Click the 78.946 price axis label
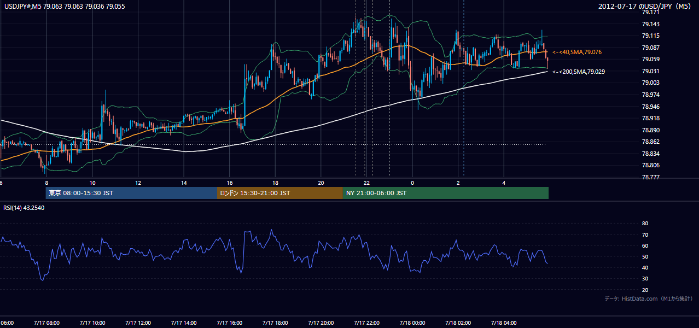Viewport: 699px width, 328px height. coord(650,107)
